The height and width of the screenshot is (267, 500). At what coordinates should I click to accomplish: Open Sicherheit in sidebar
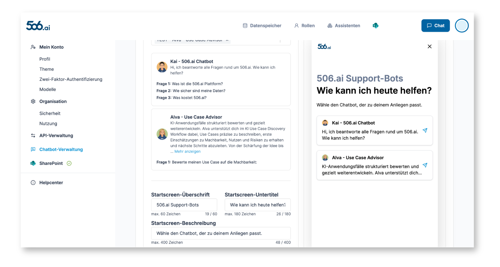[50, 113]
